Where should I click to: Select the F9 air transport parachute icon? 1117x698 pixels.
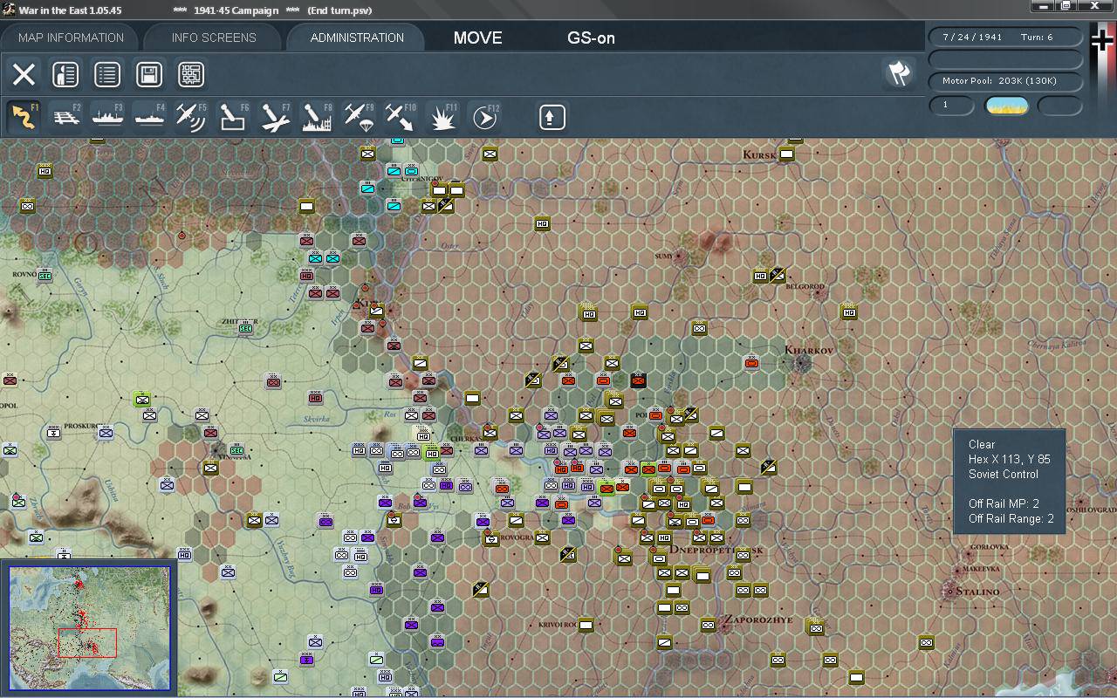(x=359, y=117)
